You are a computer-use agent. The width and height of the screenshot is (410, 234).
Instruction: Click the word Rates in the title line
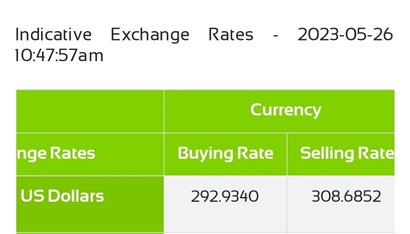[231, 35]
